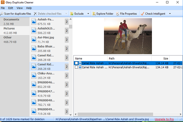Click the horizontal scrollbar in the file list
This screenshot has height=122, width=183.
coord(115,114)
